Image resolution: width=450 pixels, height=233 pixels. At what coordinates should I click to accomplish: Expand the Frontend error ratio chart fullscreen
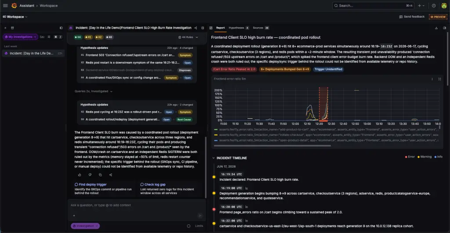coord(439,79)
